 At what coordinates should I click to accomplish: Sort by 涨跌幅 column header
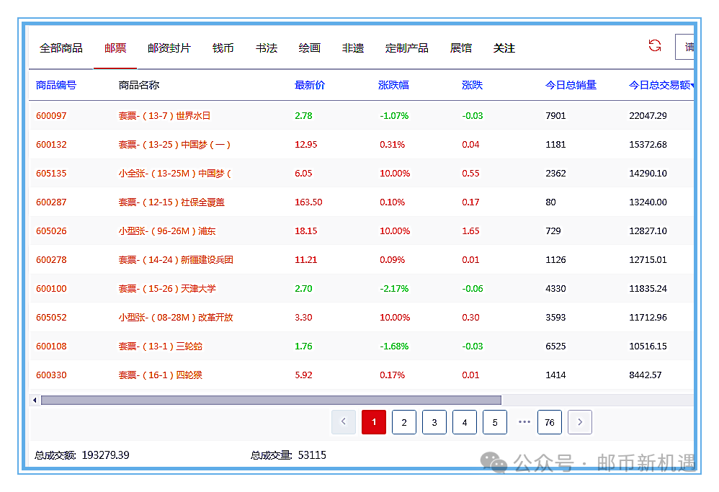click(x=393, y=85)
